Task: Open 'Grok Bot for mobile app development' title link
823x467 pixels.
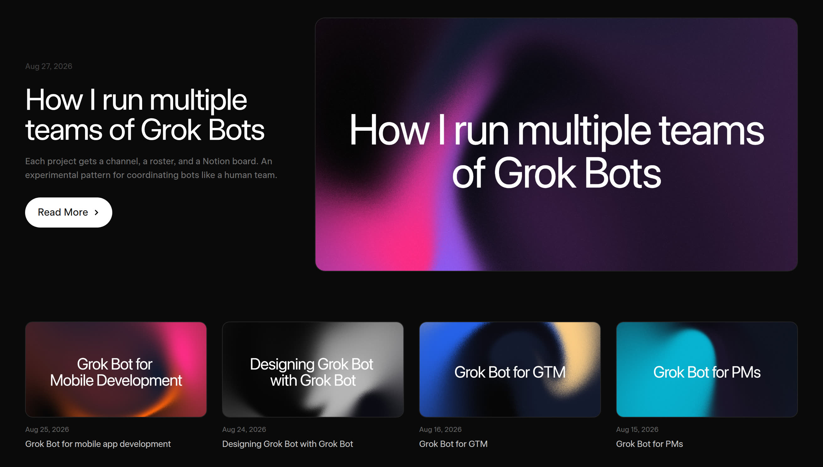Action: (98, 444)
